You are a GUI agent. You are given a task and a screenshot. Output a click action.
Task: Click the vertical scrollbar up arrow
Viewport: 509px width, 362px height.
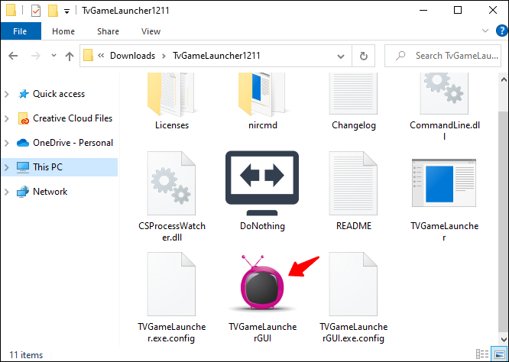point(504,79)
